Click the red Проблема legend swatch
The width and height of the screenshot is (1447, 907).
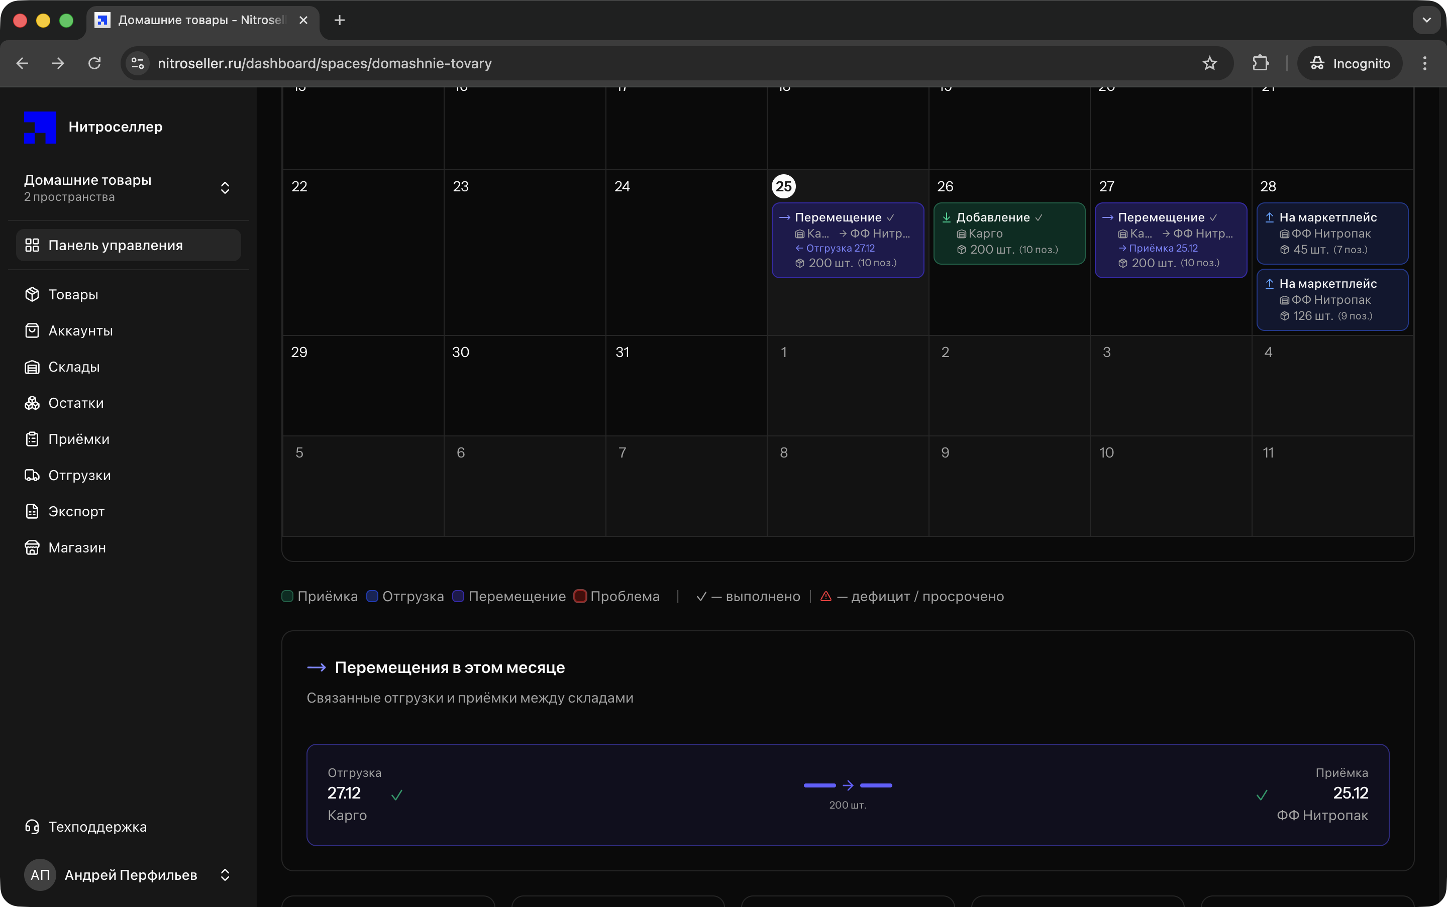point(580,596)
